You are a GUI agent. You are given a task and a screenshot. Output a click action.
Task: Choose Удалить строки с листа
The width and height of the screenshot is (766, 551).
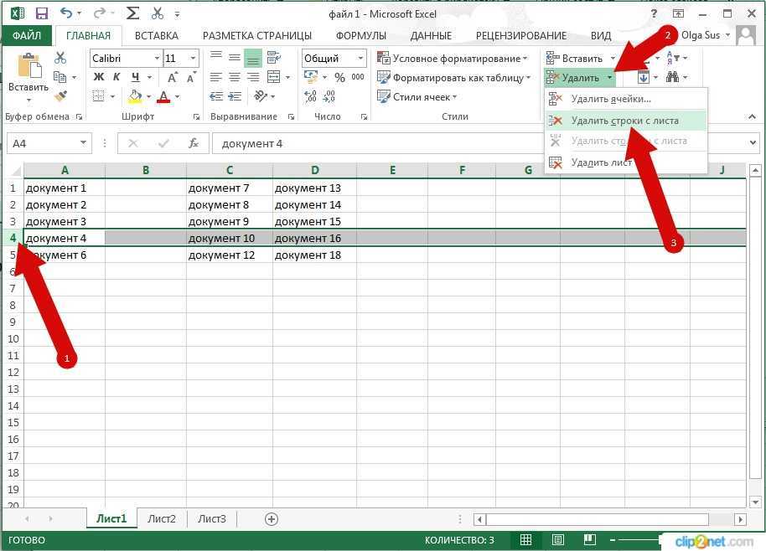(x=626, y=121)
